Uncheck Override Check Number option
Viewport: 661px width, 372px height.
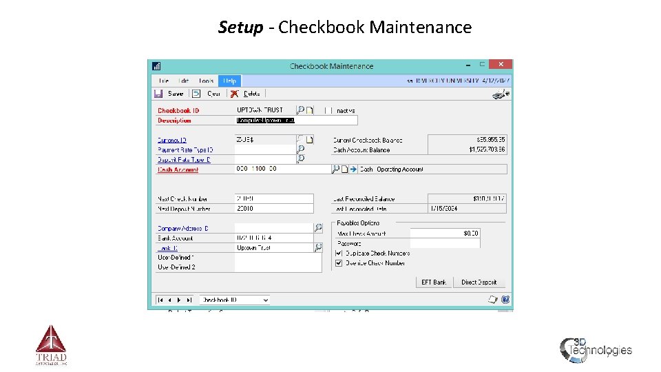(x=339, y=262)
